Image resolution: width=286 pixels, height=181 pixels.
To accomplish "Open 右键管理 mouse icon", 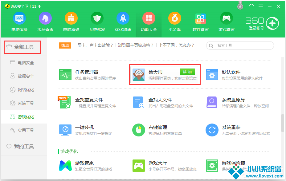I will click(x=139, y=130).
